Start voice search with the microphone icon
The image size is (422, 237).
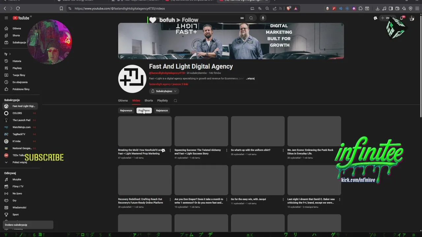(x=263, y=18)
